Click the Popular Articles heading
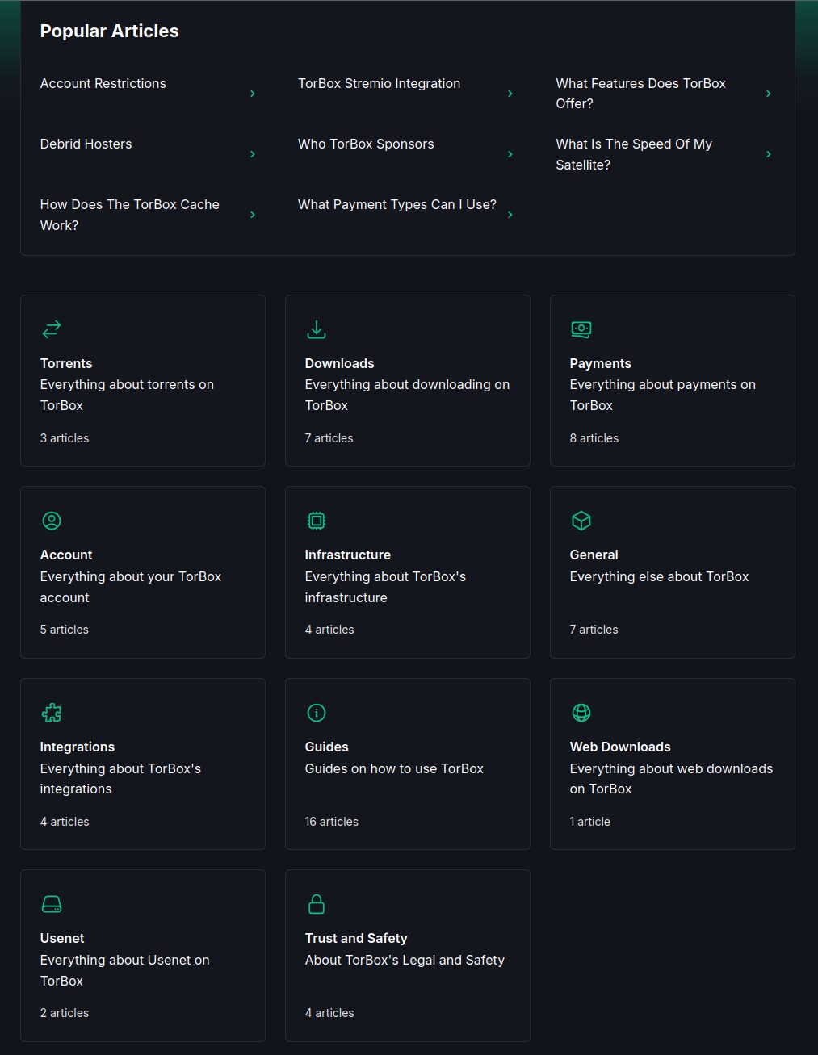The height and width of the screenshot is (1055, 818). coord(110,31)
